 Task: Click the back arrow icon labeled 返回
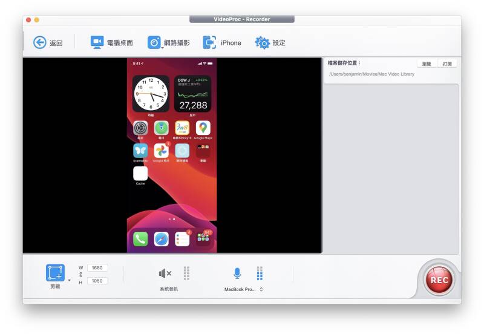point(40,42)
